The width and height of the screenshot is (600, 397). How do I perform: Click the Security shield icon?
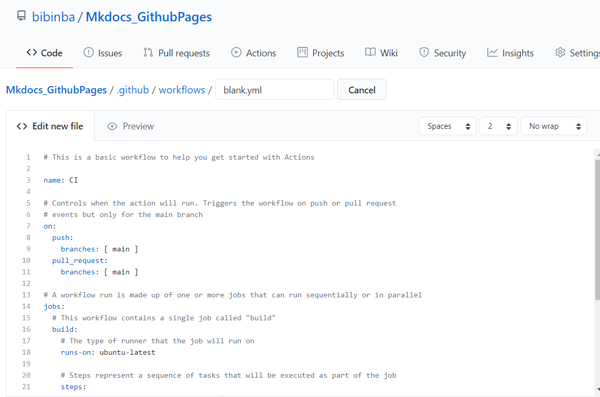(x=424, y=52)
